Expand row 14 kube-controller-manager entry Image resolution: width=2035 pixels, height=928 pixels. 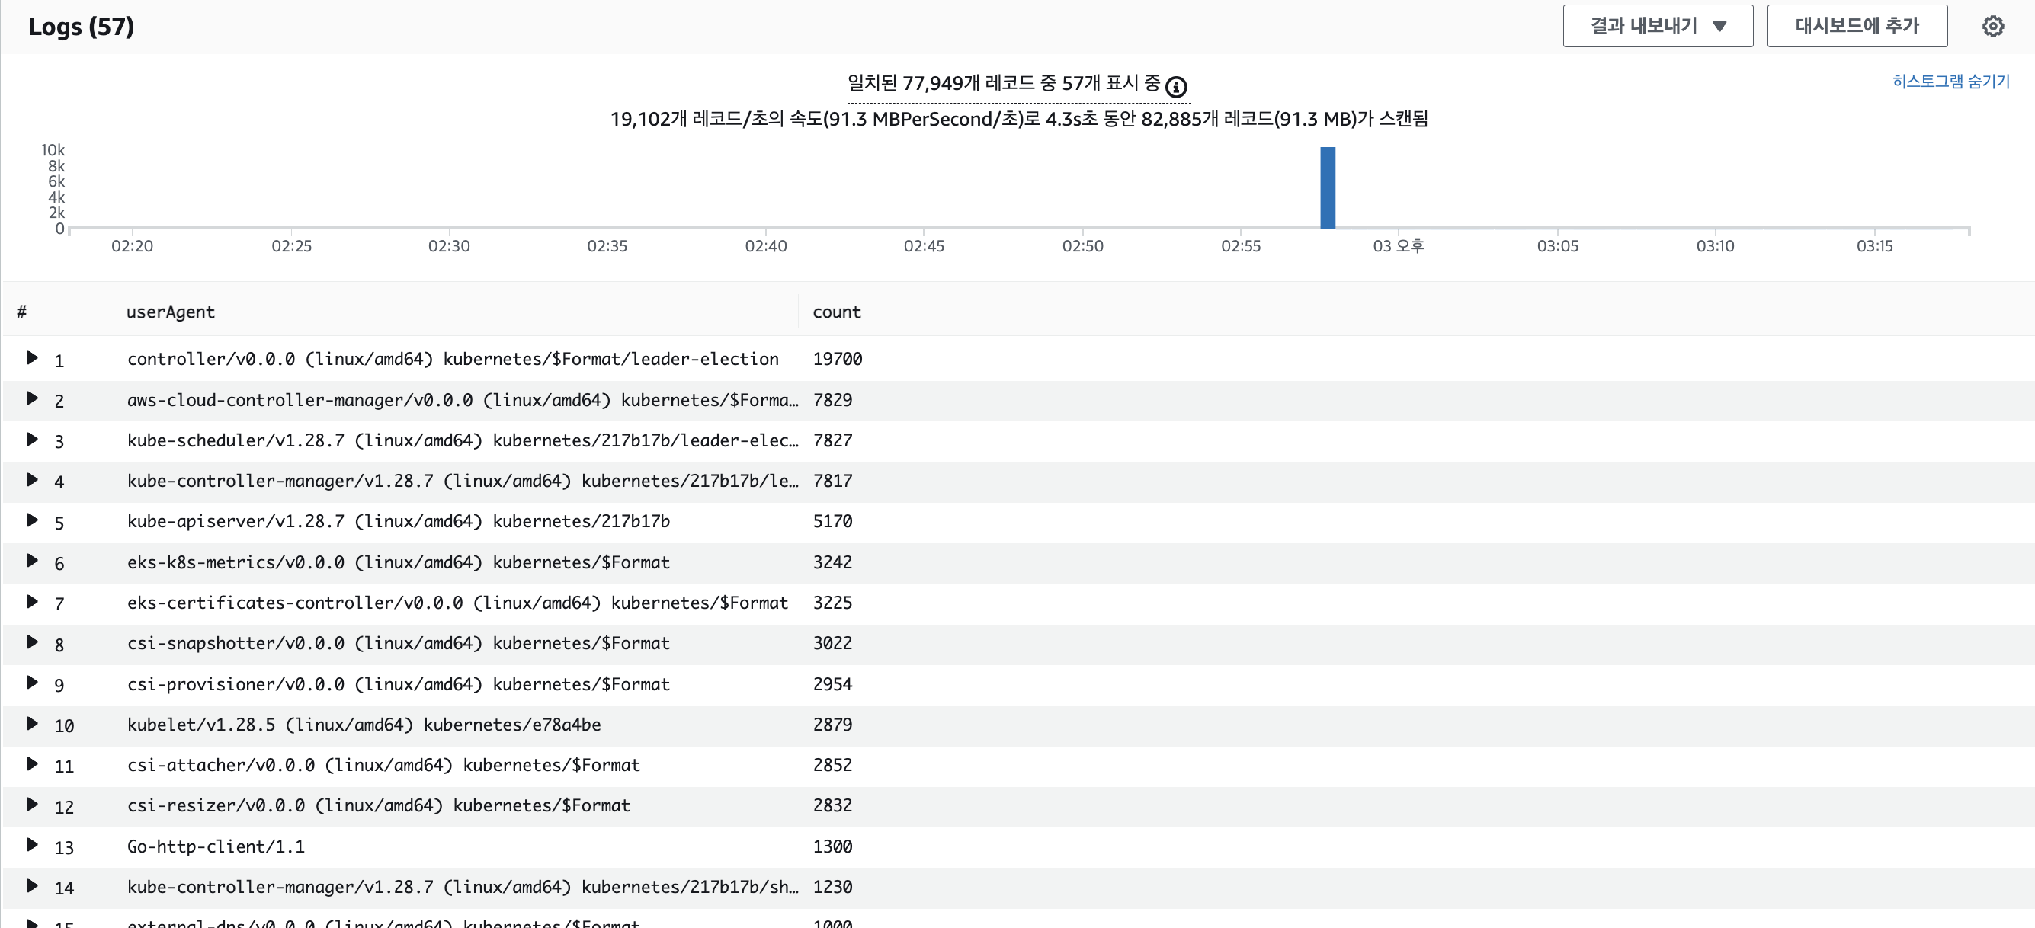31,886
